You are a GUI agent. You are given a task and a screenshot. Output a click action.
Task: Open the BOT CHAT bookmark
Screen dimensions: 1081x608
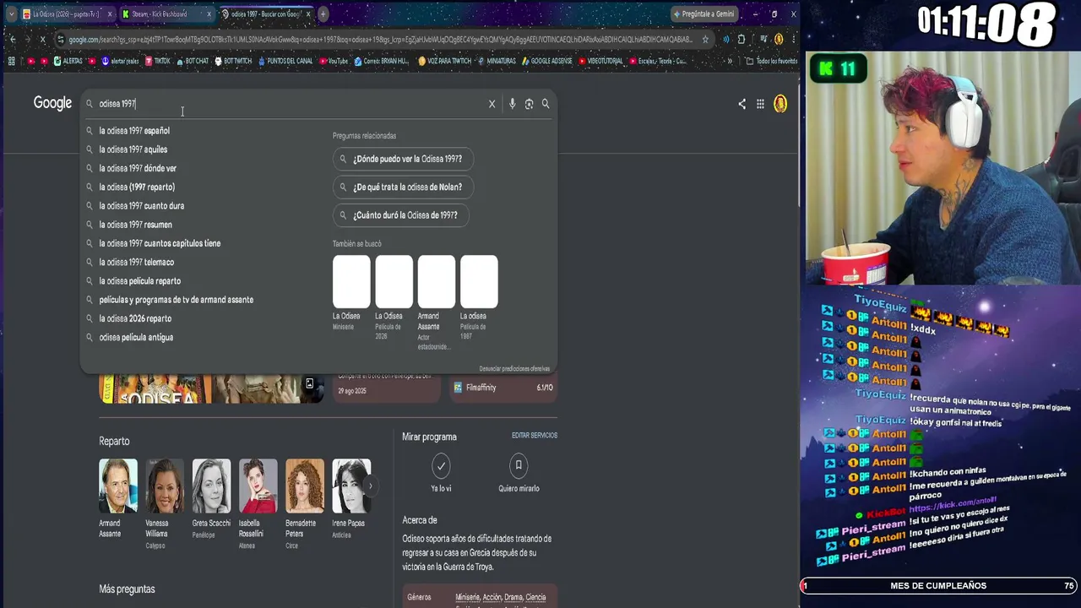pyautogui.click(x=192, y=61)
